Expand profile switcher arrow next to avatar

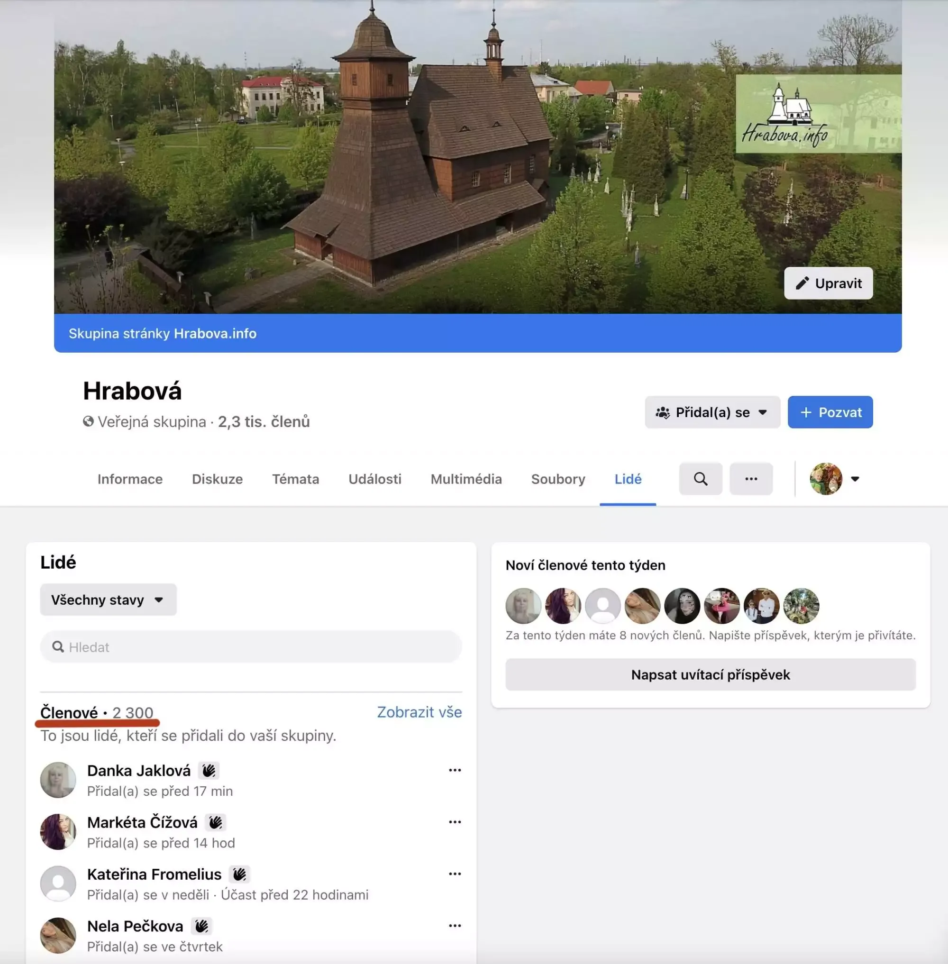(855, 479)
